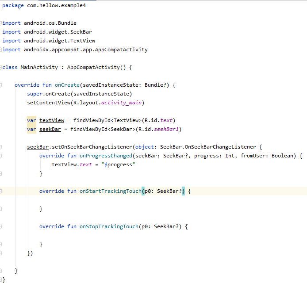307x287 pixels.
Task: Click "SeekBar.OnSeekBarChangeListener" interface type
Action: coord(208,147)
